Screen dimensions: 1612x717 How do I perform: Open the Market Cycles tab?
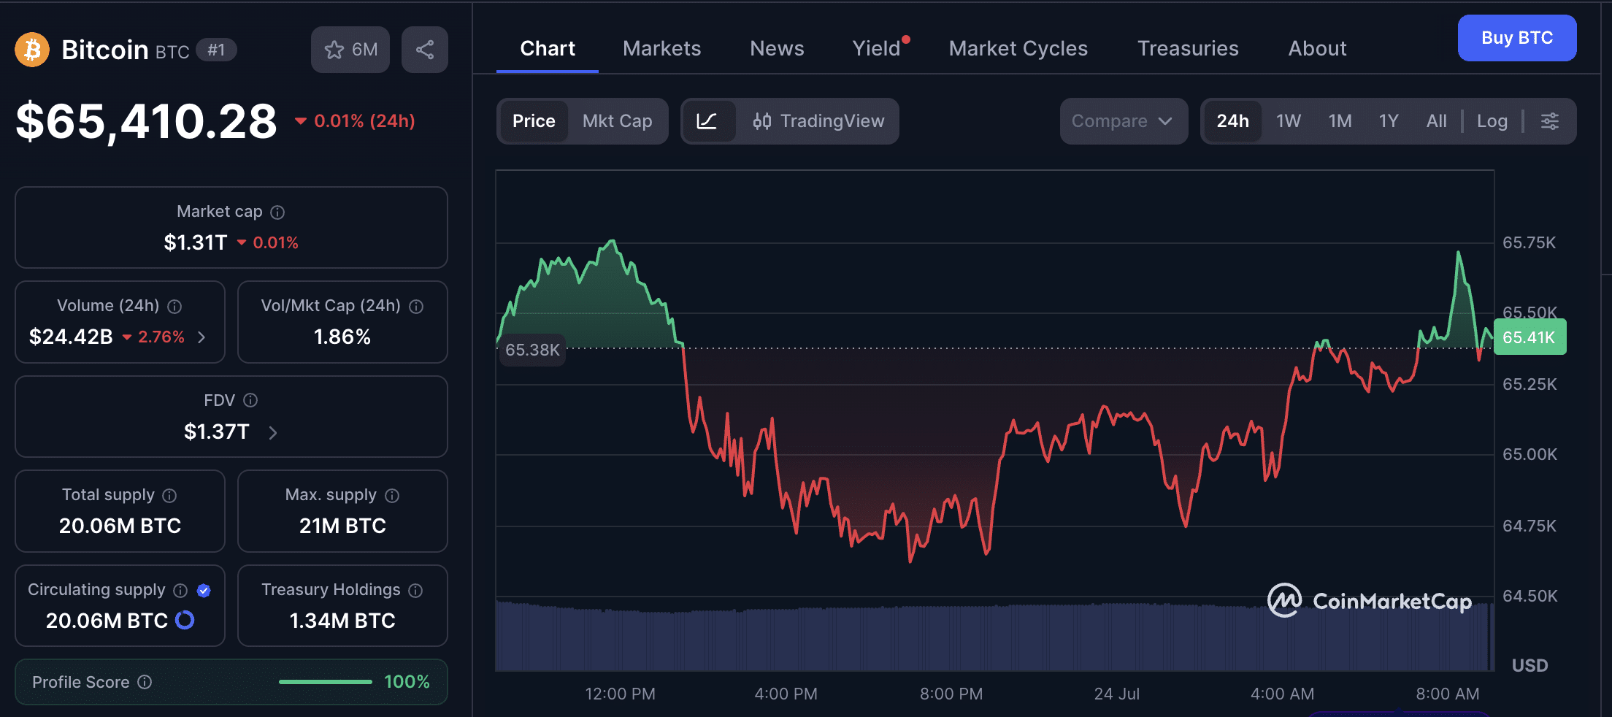(1018, 49)
